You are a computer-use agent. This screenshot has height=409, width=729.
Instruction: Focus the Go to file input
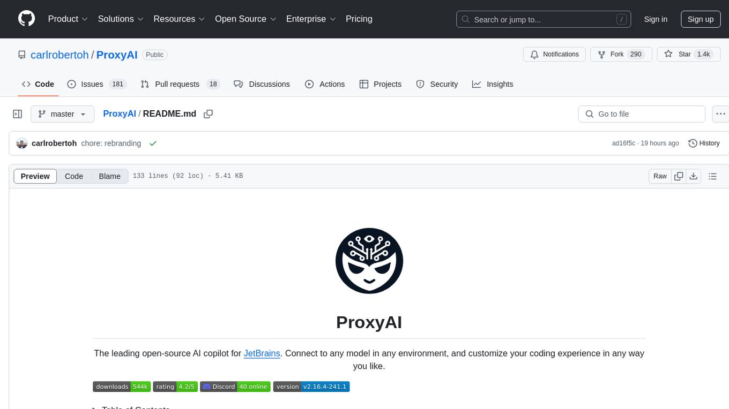642,114
